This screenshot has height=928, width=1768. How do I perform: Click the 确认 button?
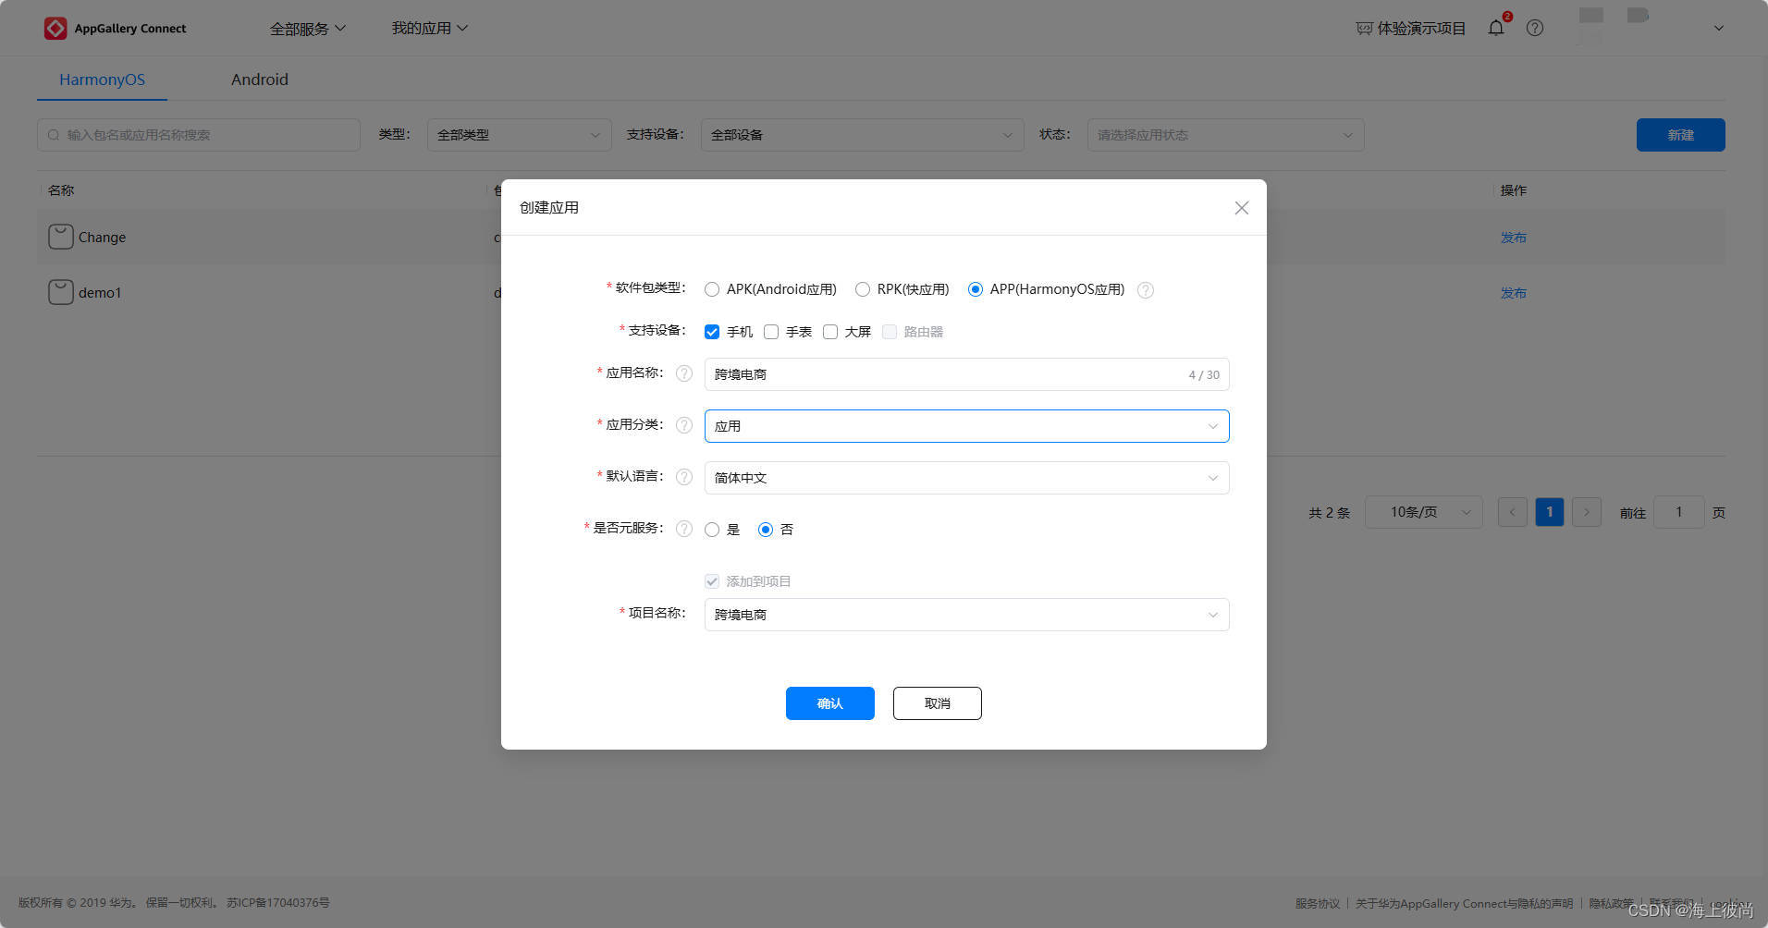(830, 703)
